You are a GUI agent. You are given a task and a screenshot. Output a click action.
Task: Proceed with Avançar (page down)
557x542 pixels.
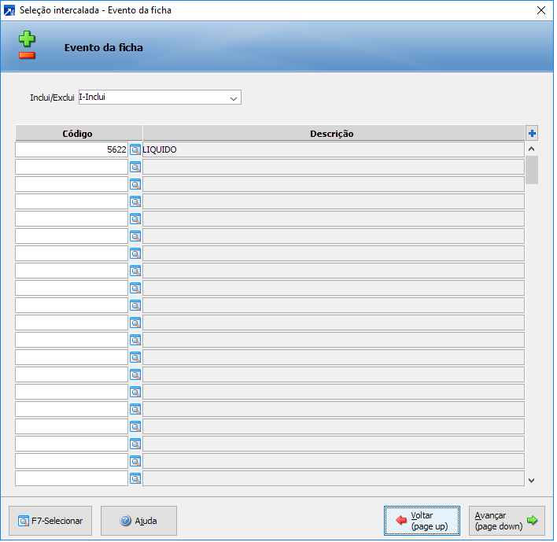point(507,521)
